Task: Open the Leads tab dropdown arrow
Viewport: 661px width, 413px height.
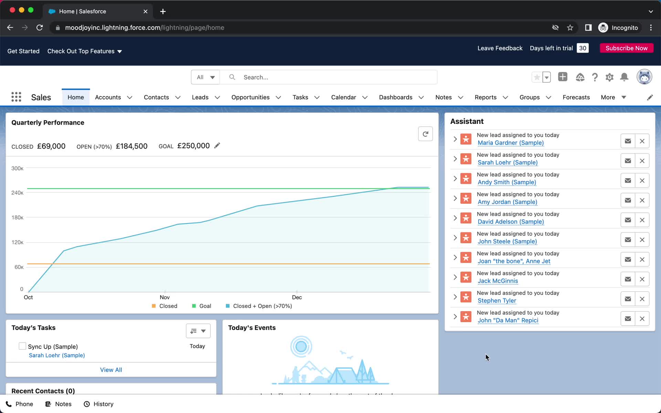Action: pos(217,97)
